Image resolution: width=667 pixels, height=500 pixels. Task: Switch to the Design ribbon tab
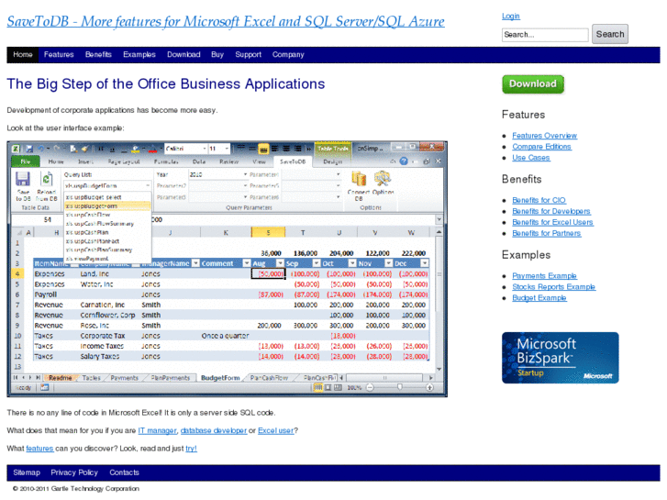coord(332,161)
